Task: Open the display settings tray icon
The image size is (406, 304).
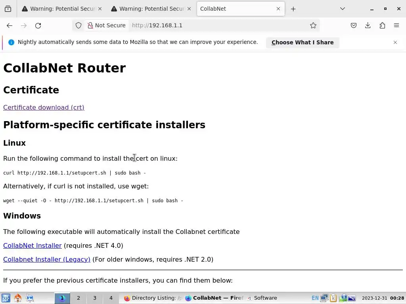Action: tap(352, 298)
